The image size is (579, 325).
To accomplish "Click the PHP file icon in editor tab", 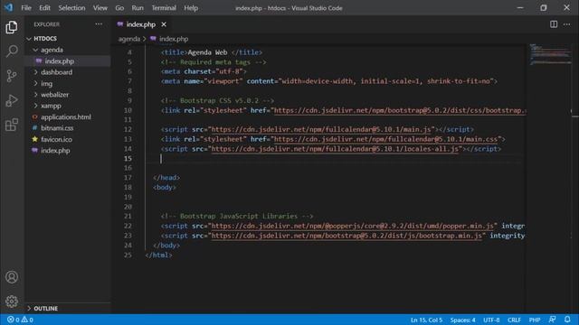I will [120, 24].
